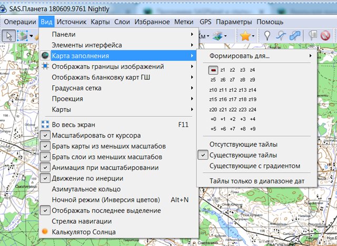Viewport: 337px width, 246px height.
Task: Open the Источник menu
Action: coord(72,22)
